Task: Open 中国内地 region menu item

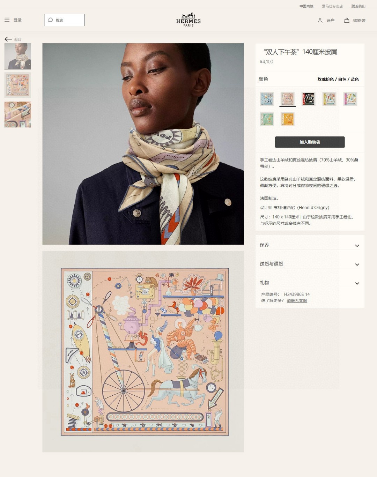Action: 306,6
